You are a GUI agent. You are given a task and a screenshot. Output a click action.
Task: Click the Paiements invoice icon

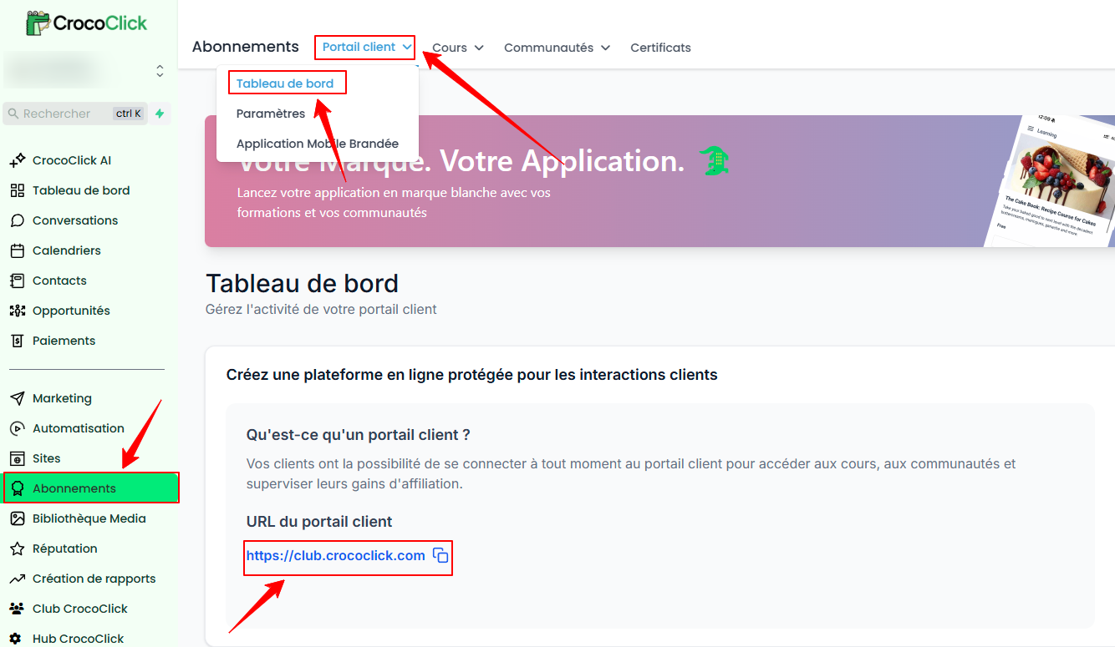17,341
